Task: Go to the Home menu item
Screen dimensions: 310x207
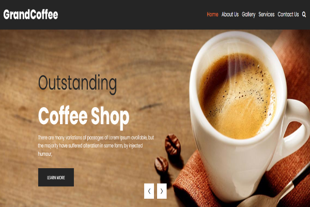Action: pos(212,14)
